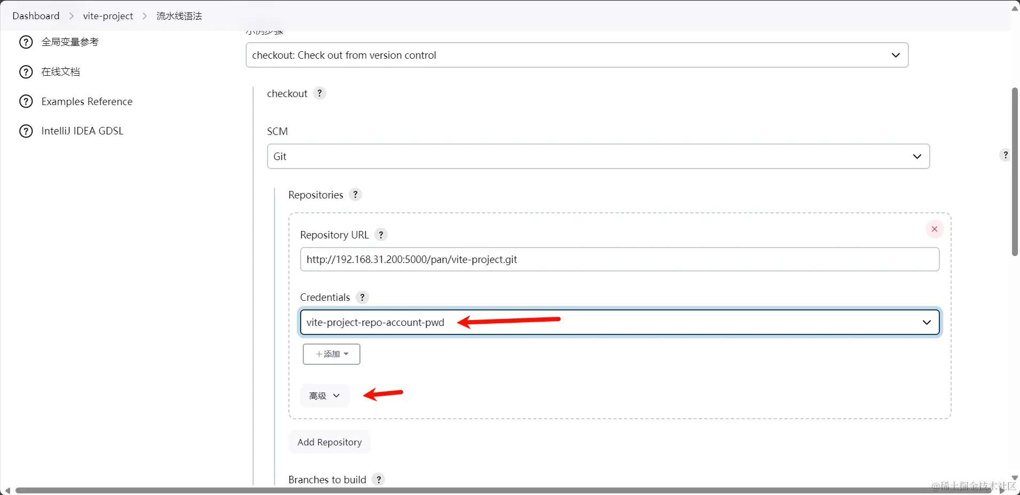Open the SCM Git dropdown
This screenshot has height=495, width=1020.
pos(598,156)
